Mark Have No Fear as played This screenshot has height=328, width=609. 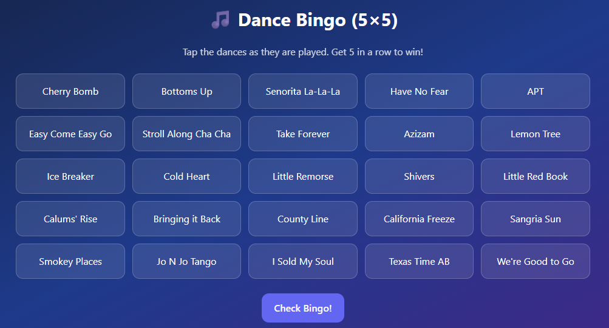tap(419, 92)
